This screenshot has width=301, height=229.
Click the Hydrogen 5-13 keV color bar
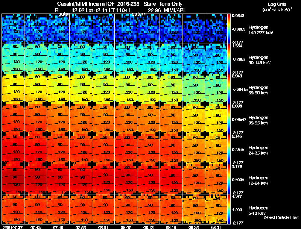point(229,209)
